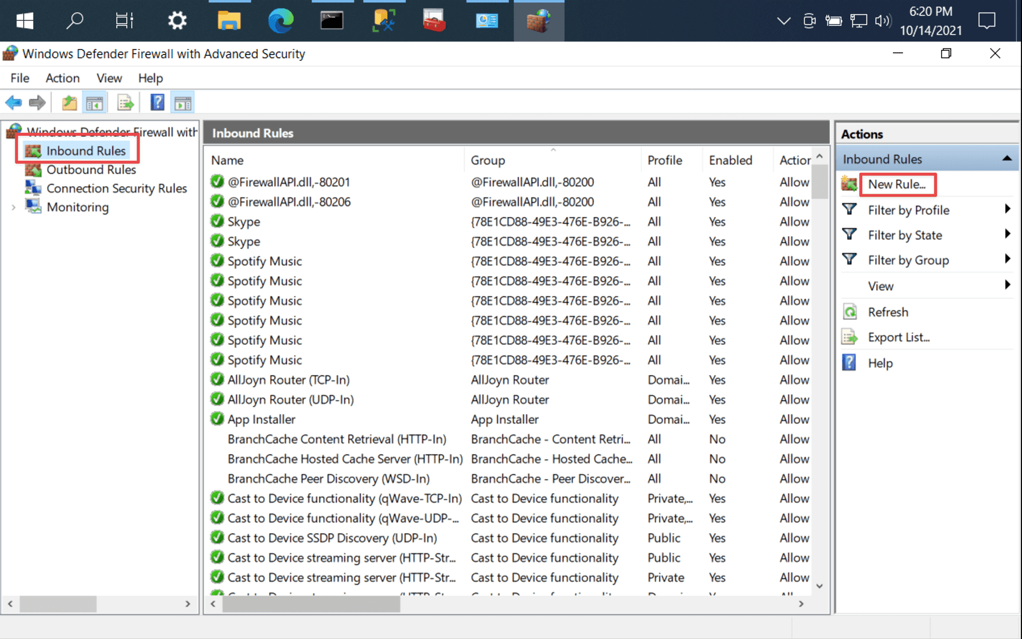
Task: Click the Back arrow toolbar icon
Action: pyautogui.click(x=13, y=103)
